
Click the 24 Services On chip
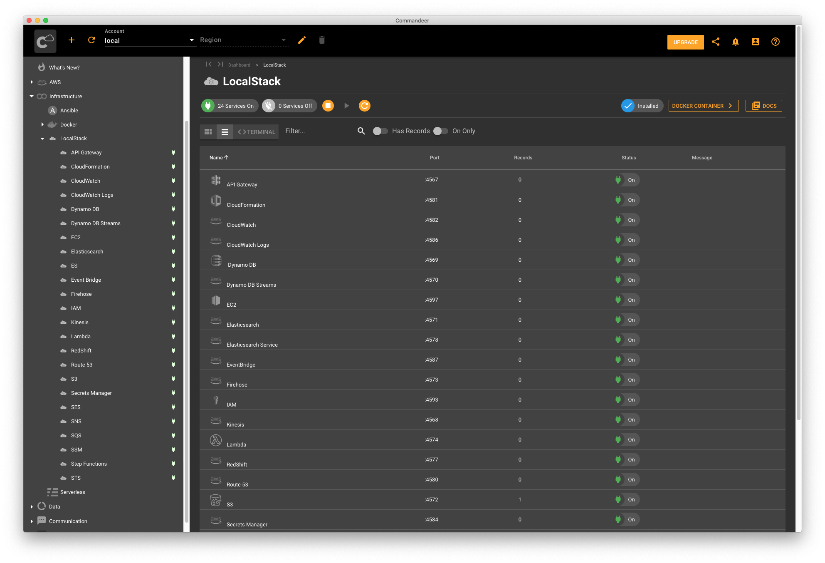coord(230,106)
